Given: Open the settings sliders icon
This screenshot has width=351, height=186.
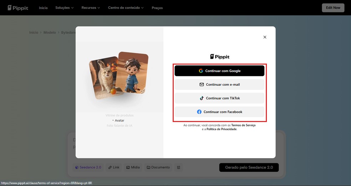Looking at the screenshot, I should click(x=179, y=167).
